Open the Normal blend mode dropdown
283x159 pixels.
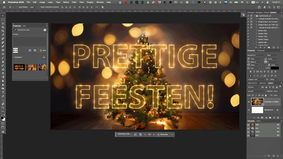pyautogui.click(x=257, y=91)
